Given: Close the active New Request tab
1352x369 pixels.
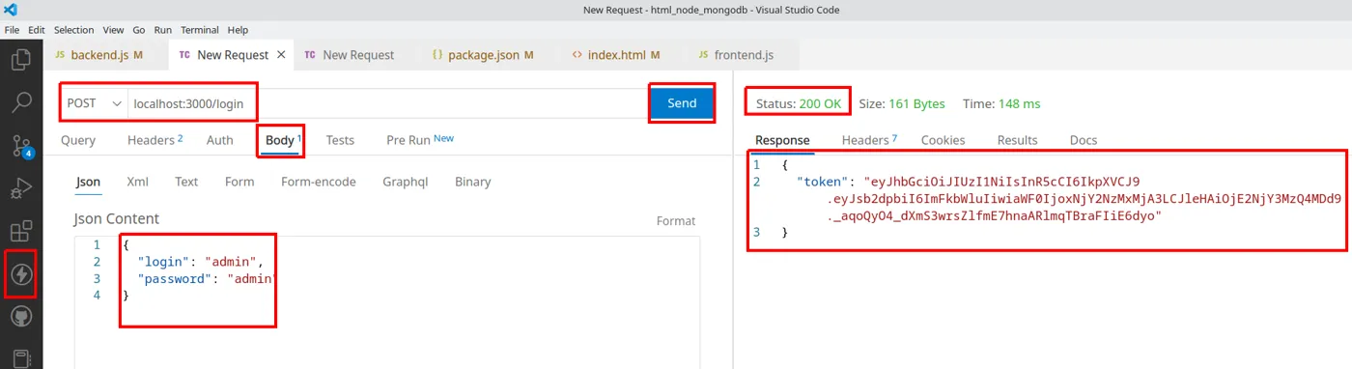Looking at the screenshot, I should [281, 55].
